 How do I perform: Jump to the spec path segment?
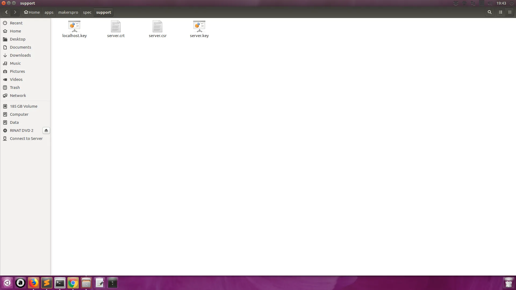click(87, 12)
